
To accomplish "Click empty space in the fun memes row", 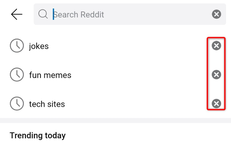I will [x=139, y=75].
